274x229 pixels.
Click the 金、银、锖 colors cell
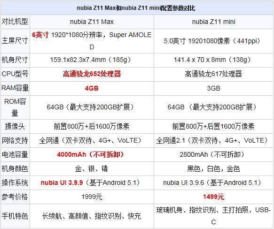(x=92, y=168)
